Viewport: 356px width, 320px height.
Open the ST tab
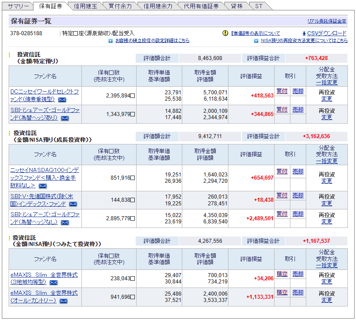(259, 6)
